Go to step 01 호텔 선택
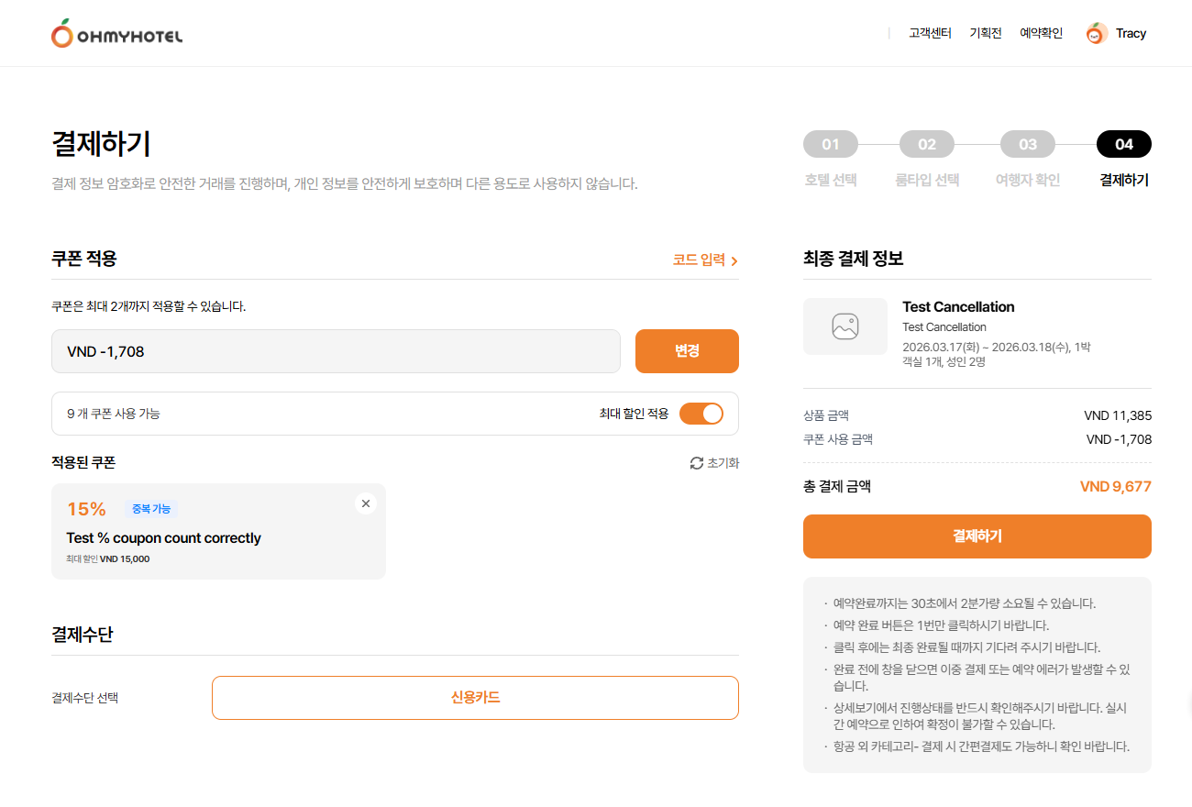The image size is (1192, 807). click(x=831, y=145)
